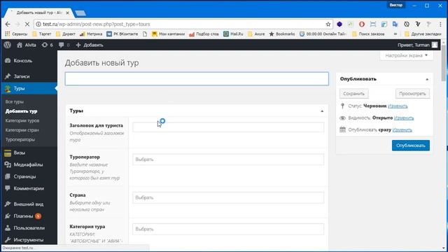Open the Метрика bookmark
The height and width of the screenshot is (252, 448).
pos(91,34)
